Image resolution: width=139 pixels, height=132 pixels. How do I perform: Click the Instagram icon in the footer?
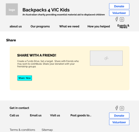pos(122,108)
